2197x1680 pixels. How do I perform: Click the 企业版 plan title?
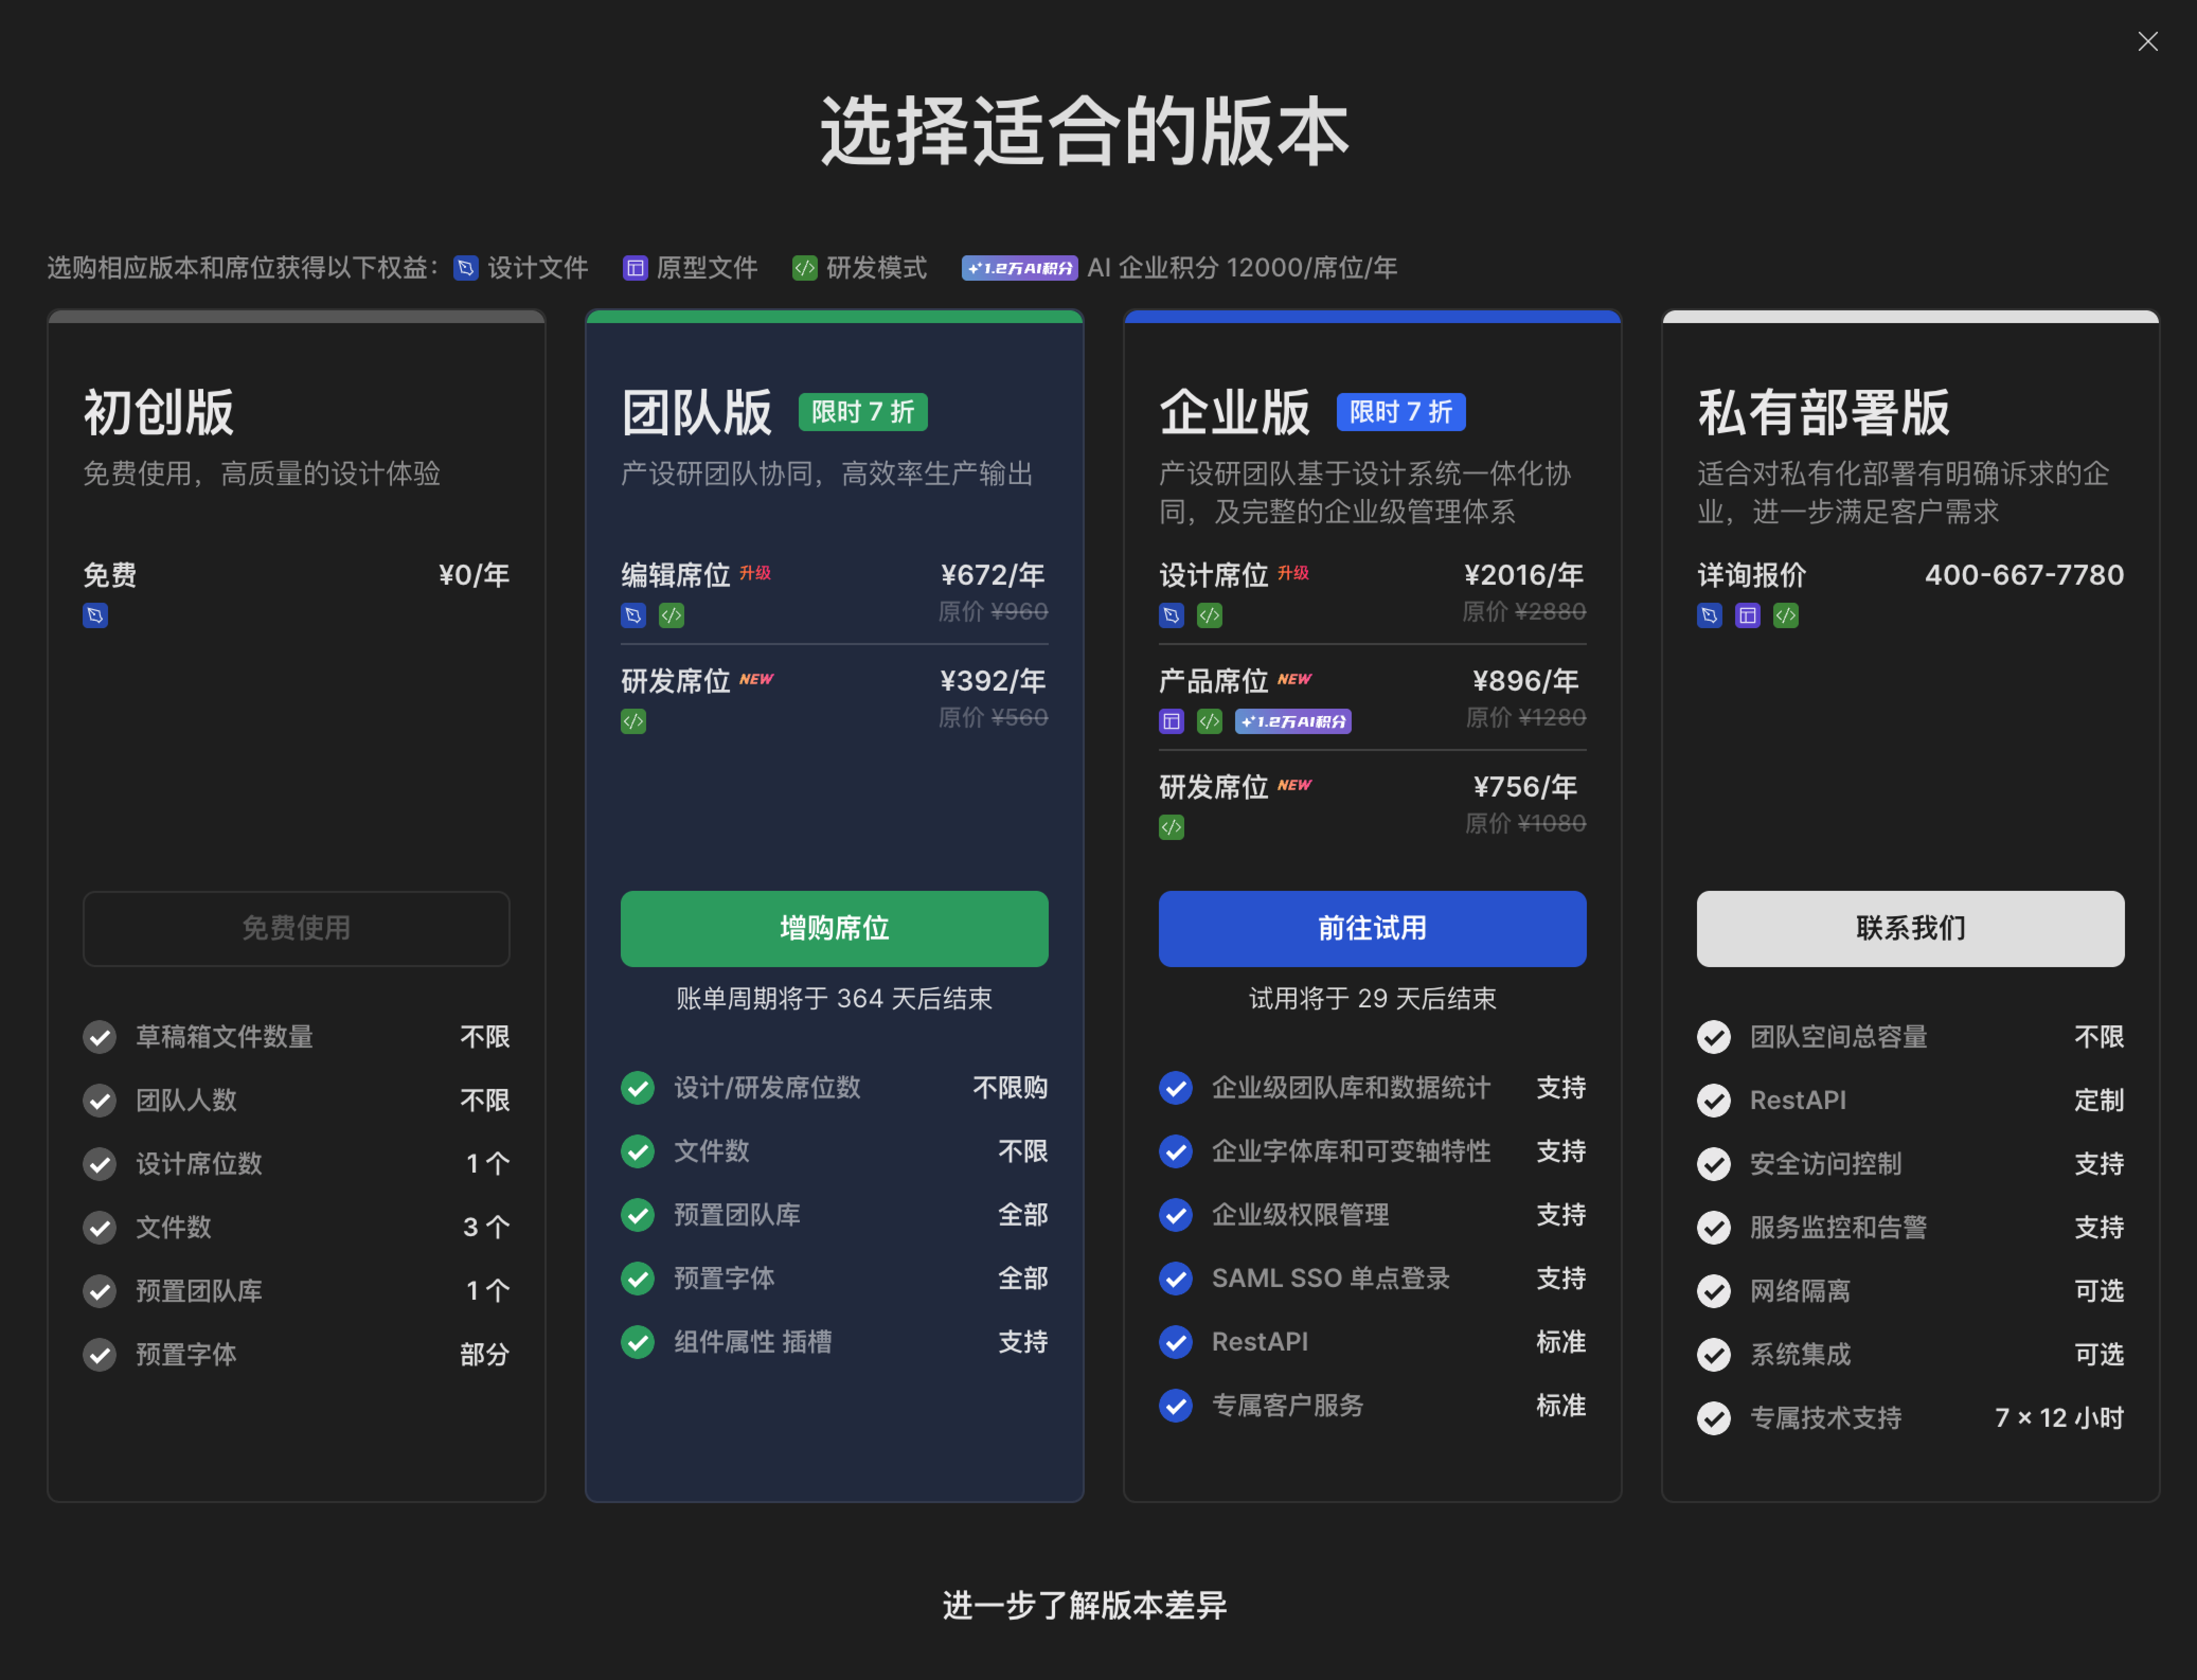[x=1235, y=412]
